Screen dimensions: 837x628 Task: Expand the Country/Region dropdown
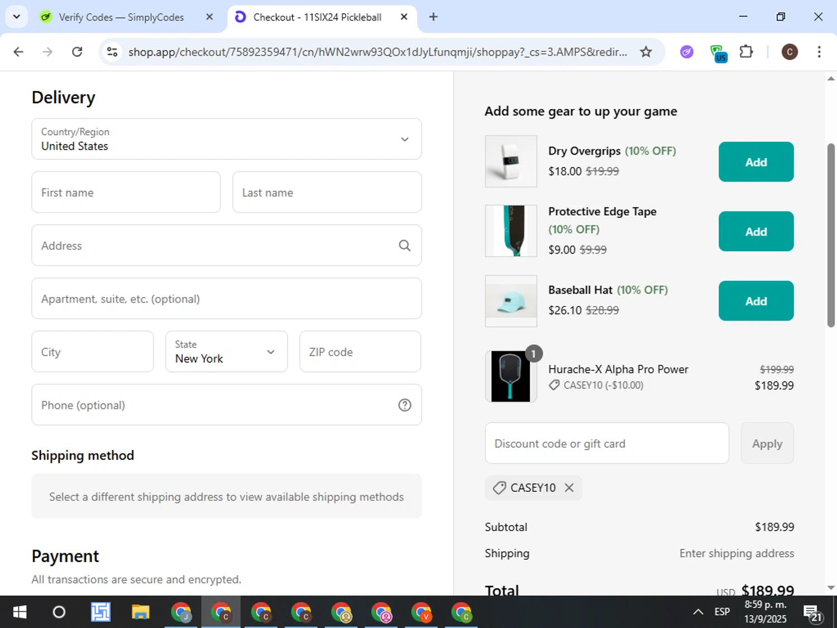227,139
